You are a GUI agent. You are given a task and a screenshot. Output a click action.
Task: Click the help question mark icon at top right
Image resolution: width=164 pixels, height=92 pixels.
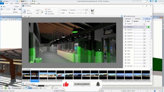(x=153, y=1)
